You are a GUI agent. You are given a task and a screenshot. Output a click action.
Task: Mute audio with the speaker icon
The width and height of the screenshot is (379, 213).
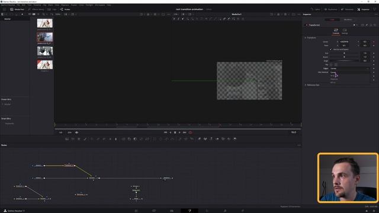[76, 133]
